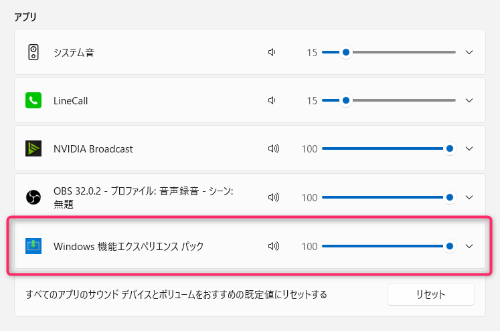Mute NVIDIA Broadcast via its speaker icon

pyautogui.click(x=273, y=148)
